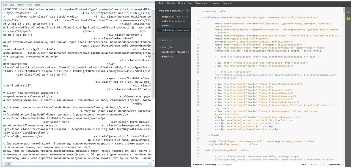This screenshot has width=352, height=168.
Task: Click line 1 DOCTYPE text in Brackets editor
Action: [214, 12]
